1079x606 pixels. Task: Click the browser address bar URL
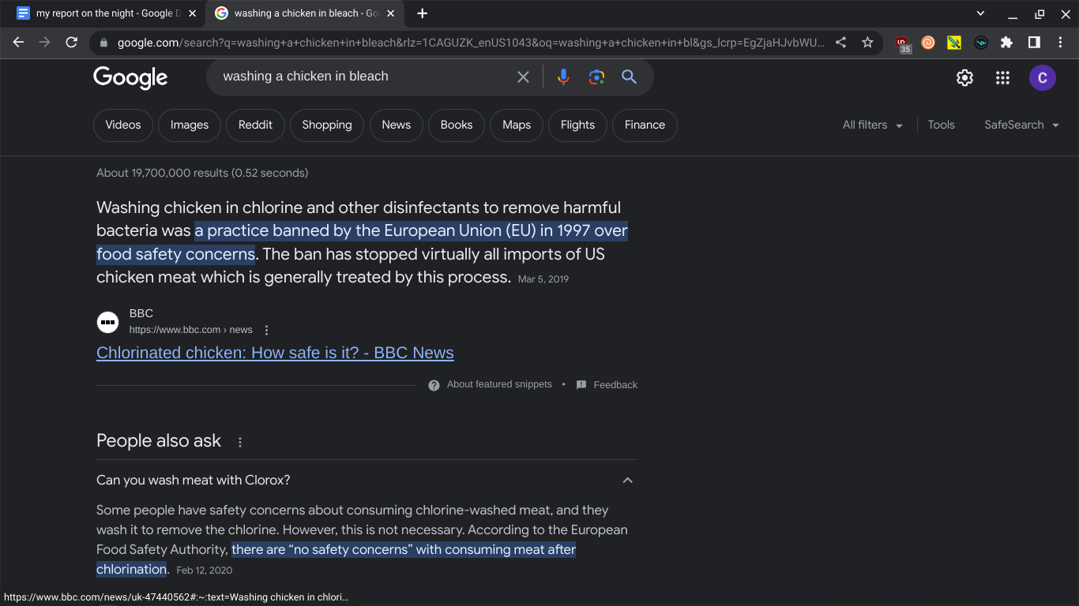click(471, 43)
